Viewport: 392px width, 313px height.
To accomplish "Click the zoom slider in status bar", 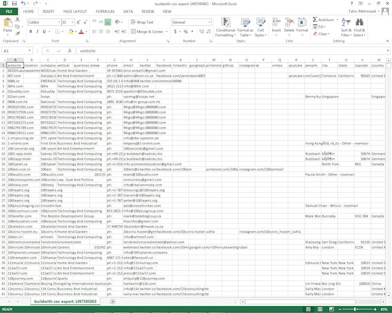I will click(x=357, y=309).
